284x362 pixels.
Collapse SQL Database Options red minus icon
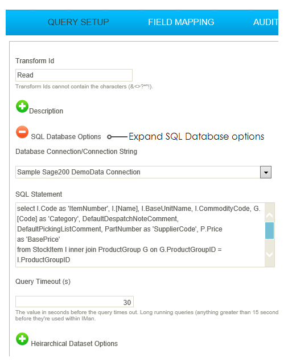[22, 132]
